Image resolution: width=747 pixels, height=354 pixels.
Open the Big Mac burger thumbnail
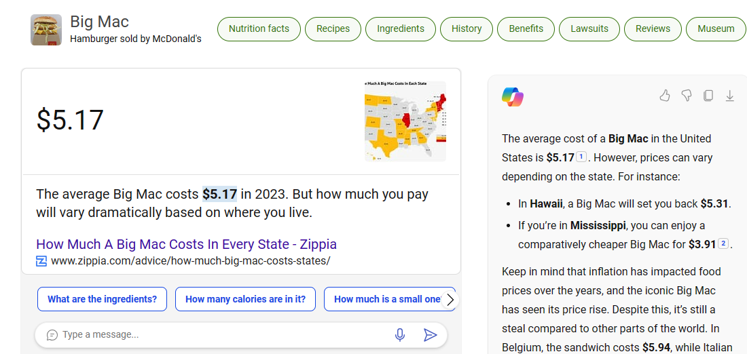click(46, 30)
